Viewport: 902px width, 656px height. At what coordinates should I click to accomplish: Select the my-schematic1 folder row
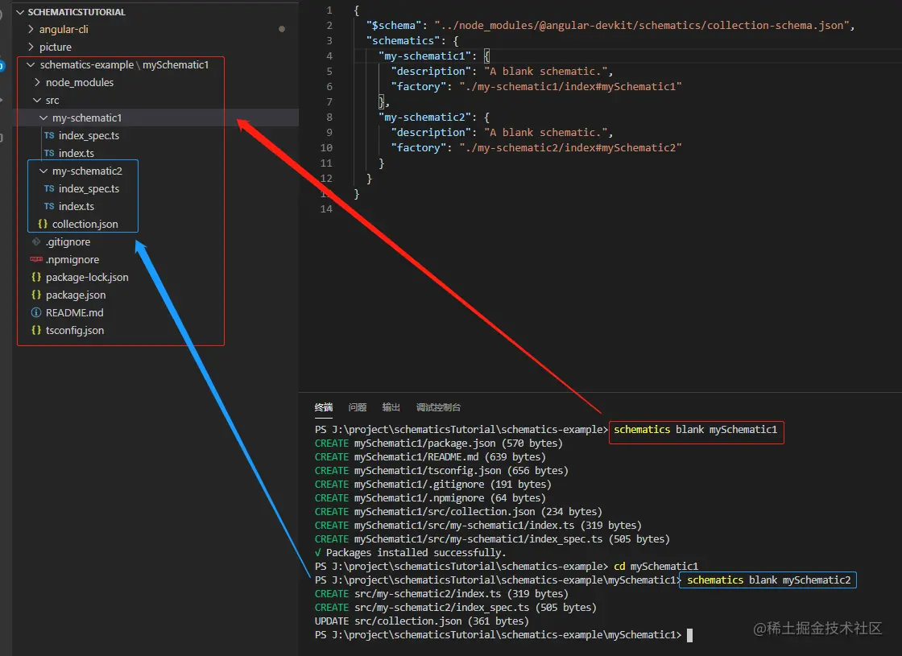pyautogui.click(x=155, y=118)
